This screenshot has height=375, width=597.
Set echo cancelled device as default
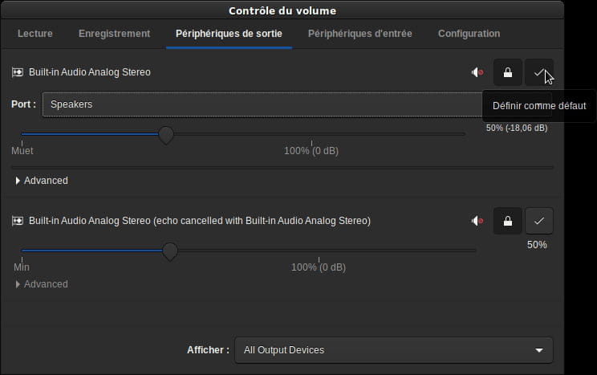point(539,221)
